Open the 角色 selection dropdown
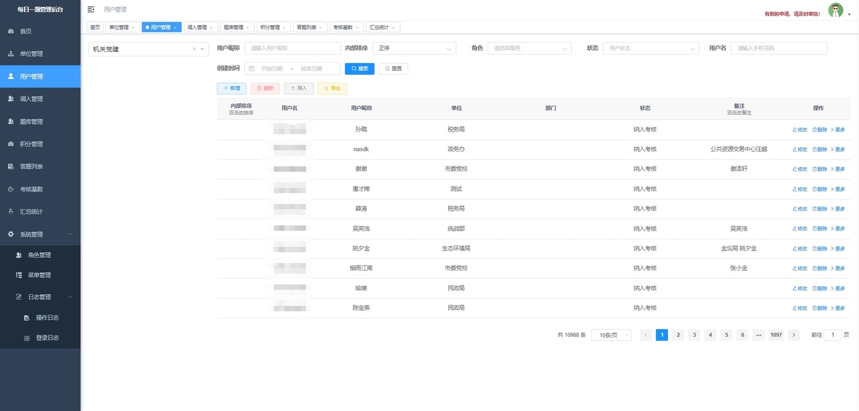The image size is (859, 411). point(529,49)
